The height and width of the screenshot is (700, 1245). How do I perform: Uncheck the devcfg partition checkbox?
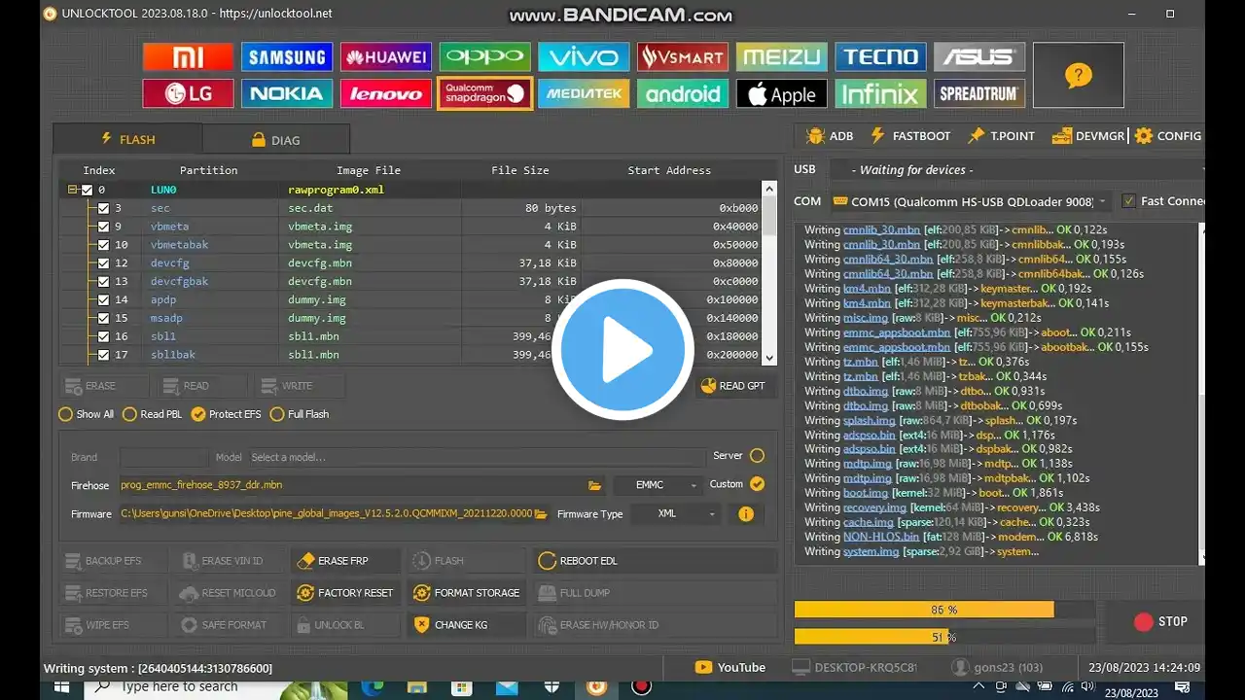pyautogui.click(x=103, y=263)
